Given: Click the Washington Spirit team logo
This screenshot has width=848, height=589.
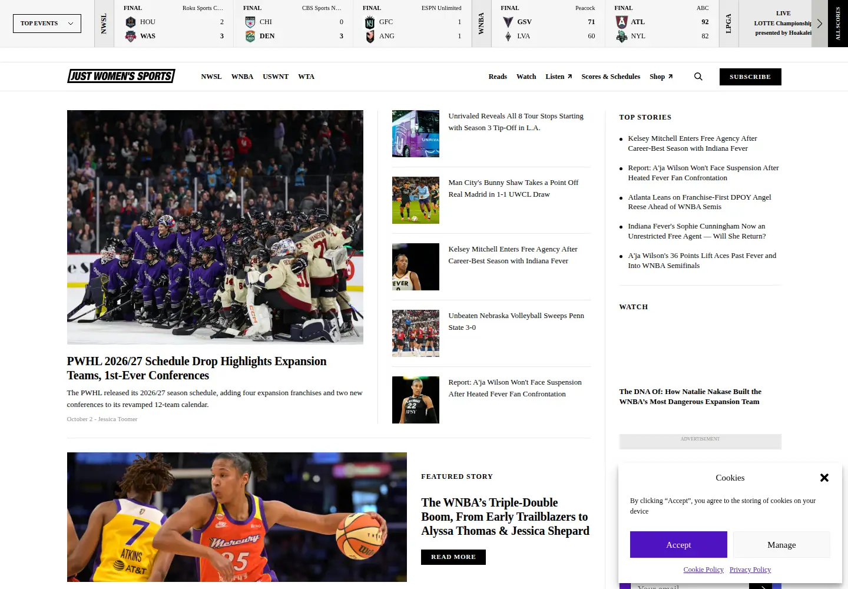Looking at the screenshot, I should 131,36.
